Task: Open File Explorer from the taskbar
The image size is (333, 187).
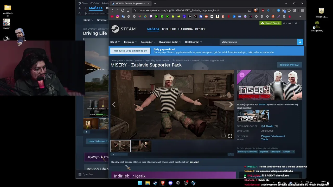Action: point(148,183)
